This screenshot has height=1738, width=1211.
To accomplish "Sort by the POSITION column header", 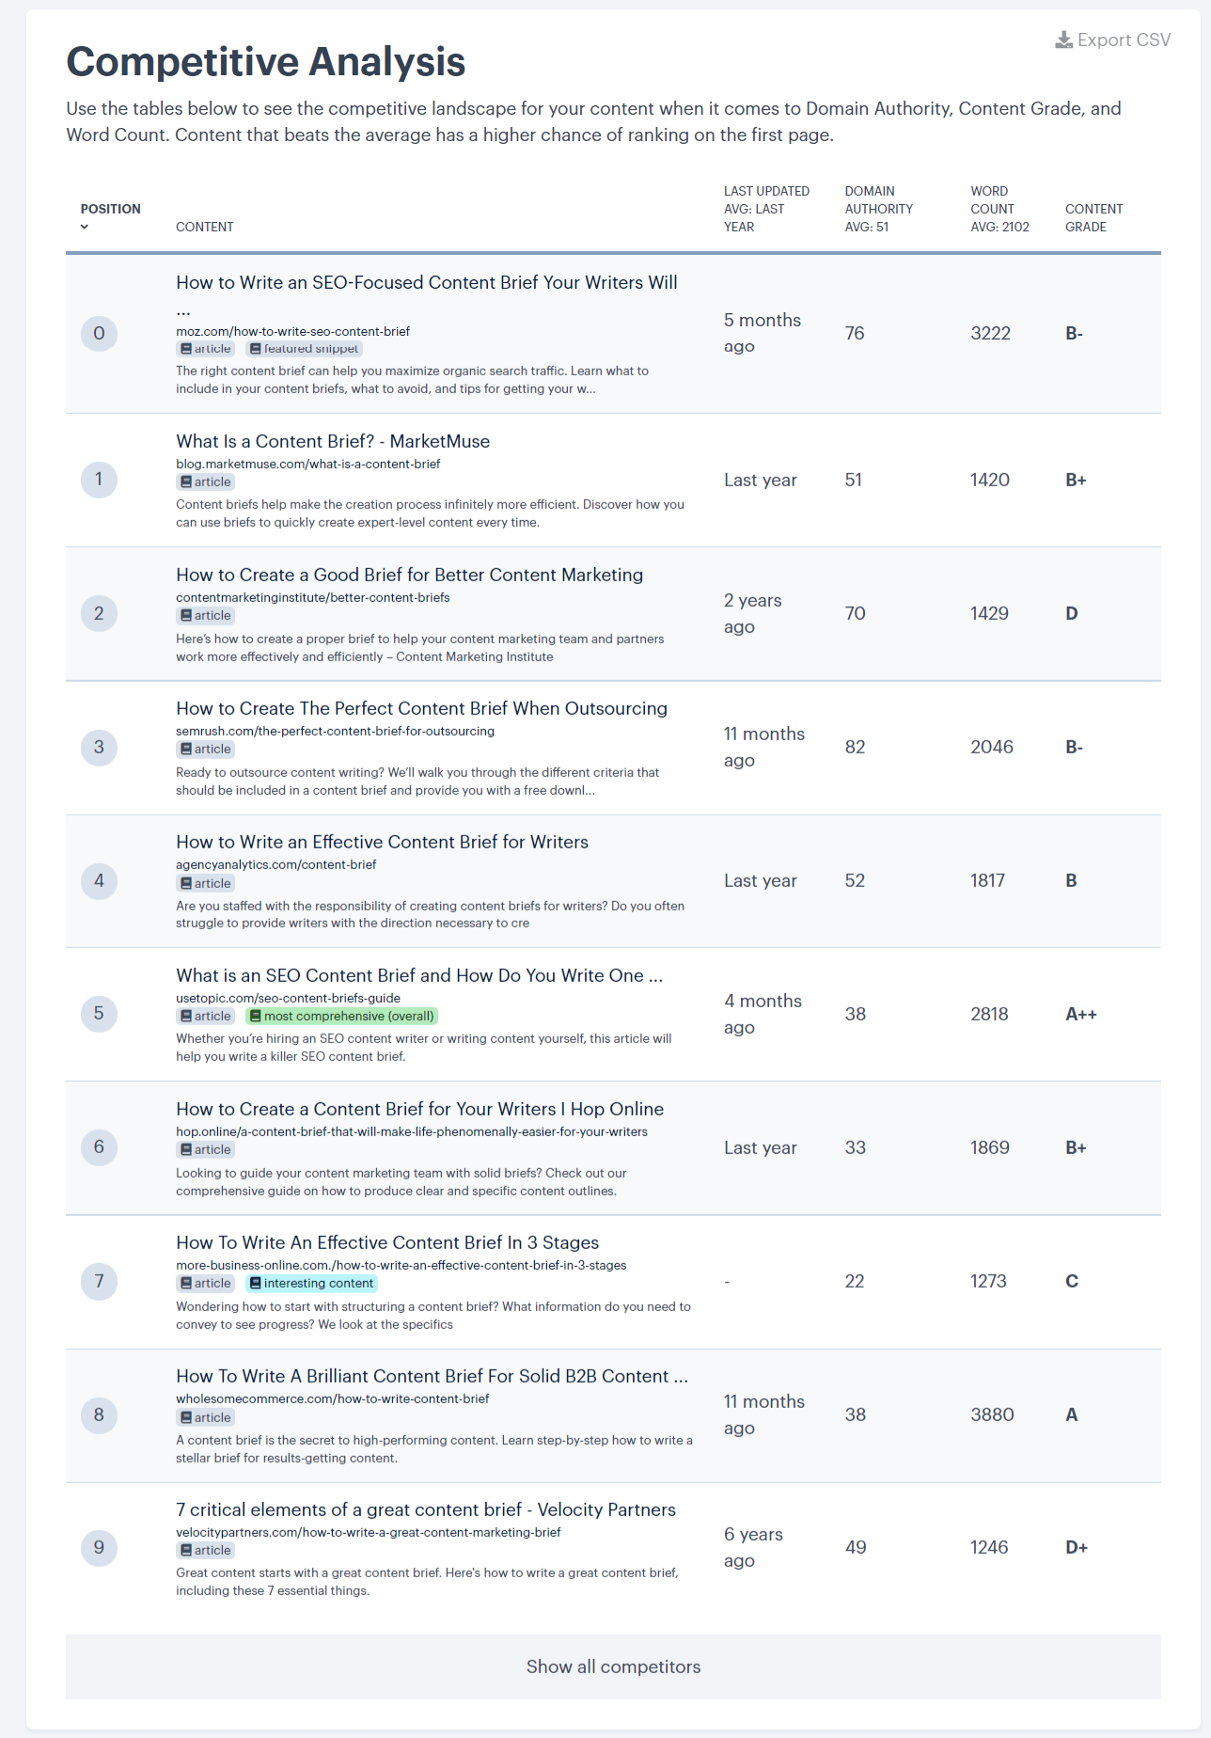I will pyautogui.click(x=110, y=209).
